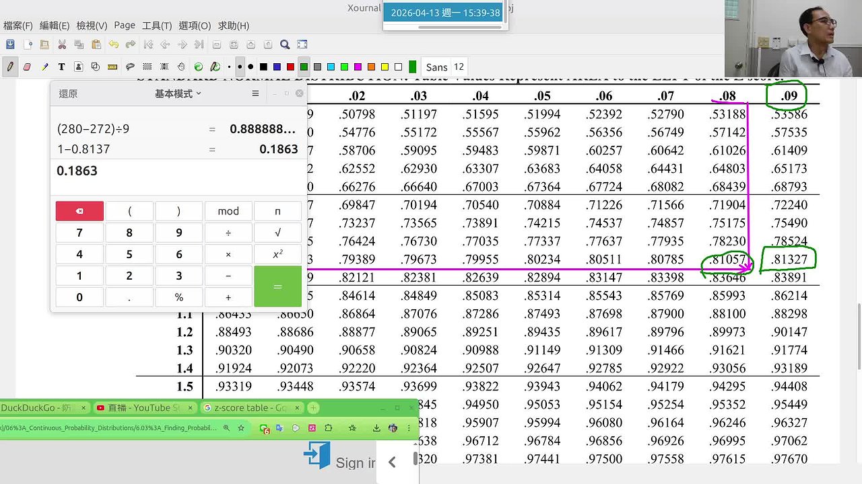Open the 求助(H) menu

click(x=234, y=26)
